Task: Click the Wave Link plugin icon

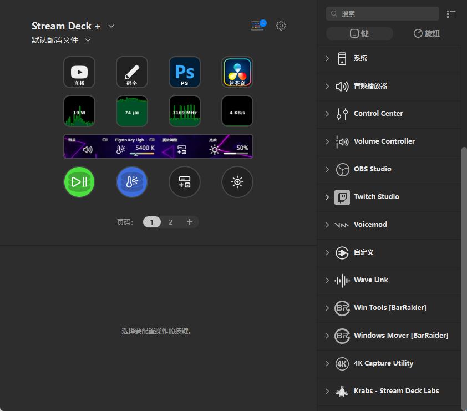Action: (x=342, y=280)
